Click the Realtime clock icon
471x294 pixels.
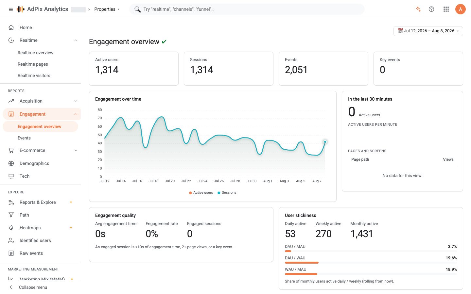[x=11, y=40]
